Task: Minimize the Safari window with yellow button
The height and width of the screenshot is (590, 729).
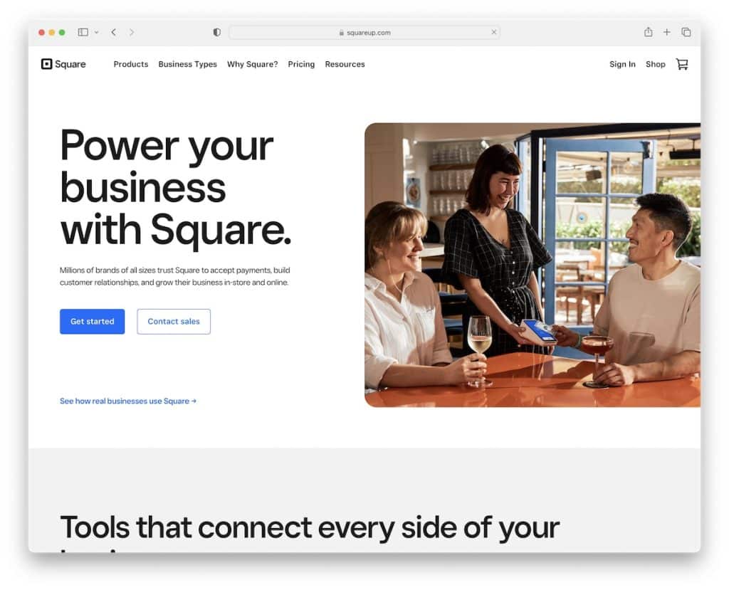Action: point(51,33)
